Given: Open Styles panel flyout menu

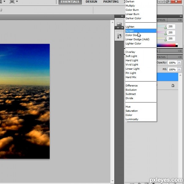Looking at the screenshot, I should click(180, 20).
